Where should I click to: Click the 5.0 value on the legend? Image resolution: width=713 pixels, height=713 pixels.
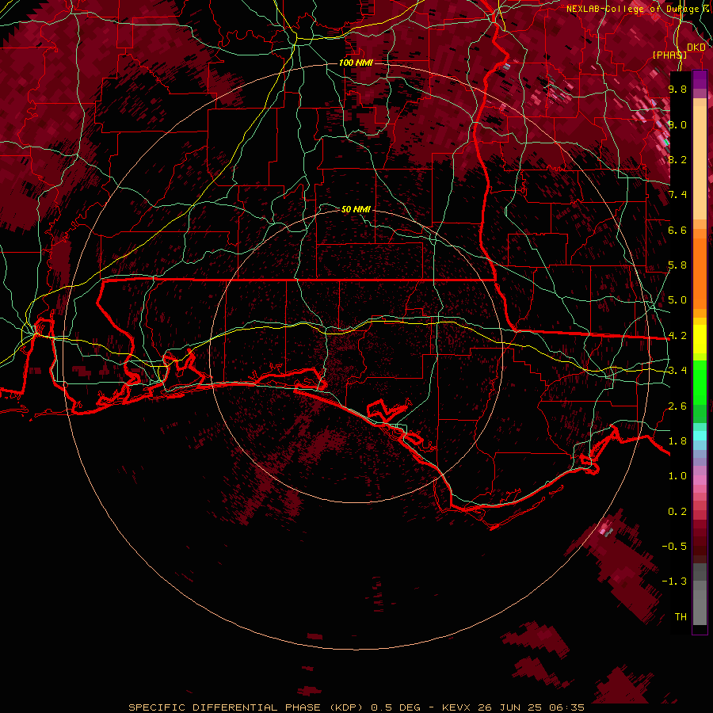point(677,300)
